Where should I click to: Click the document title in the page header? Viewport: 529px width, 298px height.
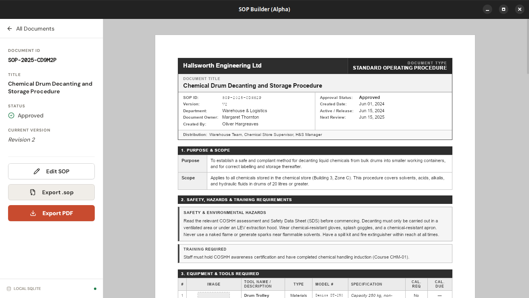(x=252, y=86)
